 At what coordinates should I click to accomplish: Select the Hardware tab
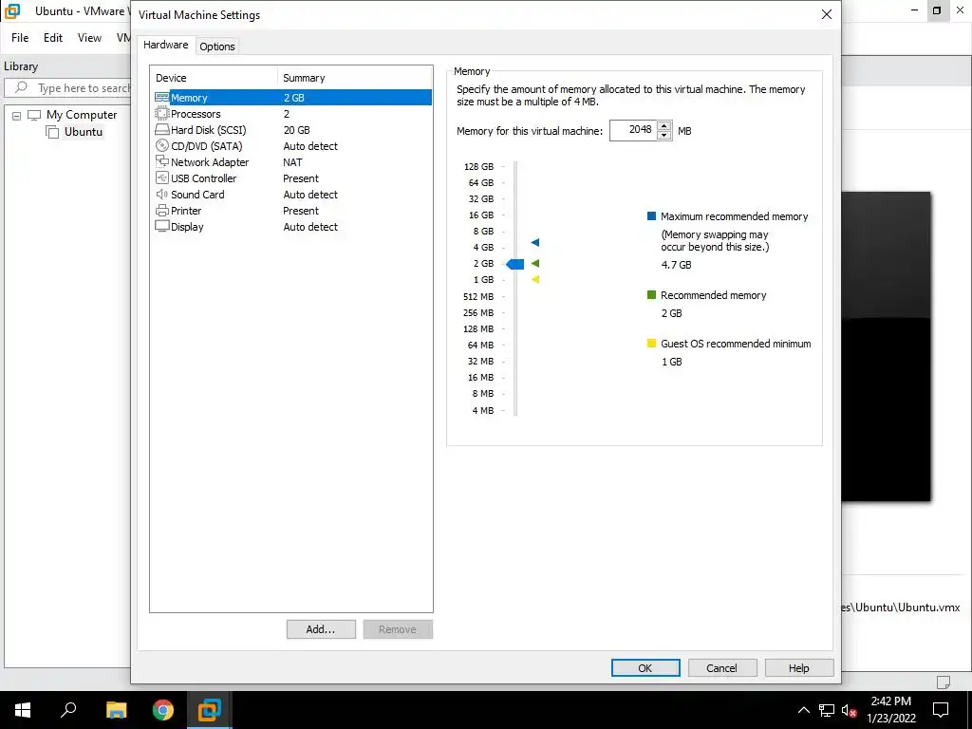pos(165,45)
